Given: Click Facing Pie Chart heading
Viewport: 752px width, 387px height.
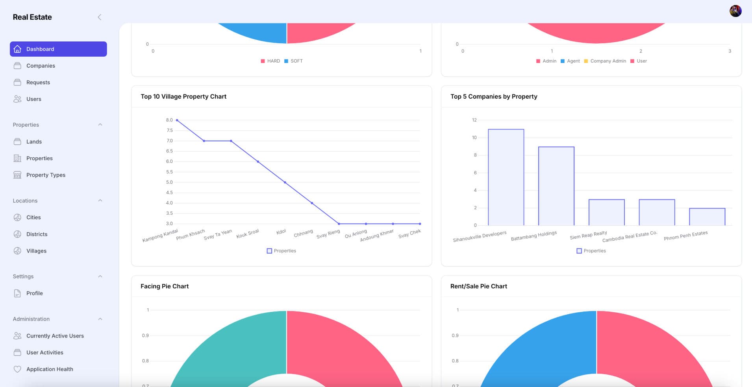Looking at the screenshot, I should point(165,286).
